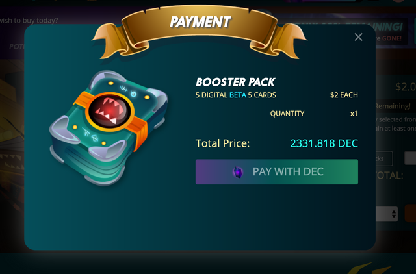Click the PAY WITH DEC button
The height and width of the screenshot is (274, 416).
(277, 171)
